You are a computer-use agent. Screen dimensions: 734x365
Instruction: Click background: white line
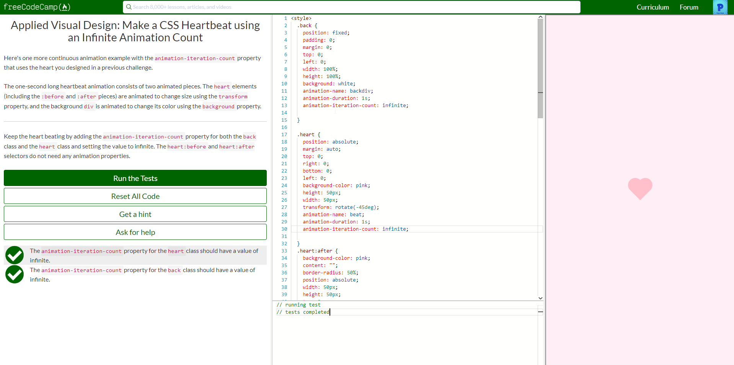pos(329,84)
